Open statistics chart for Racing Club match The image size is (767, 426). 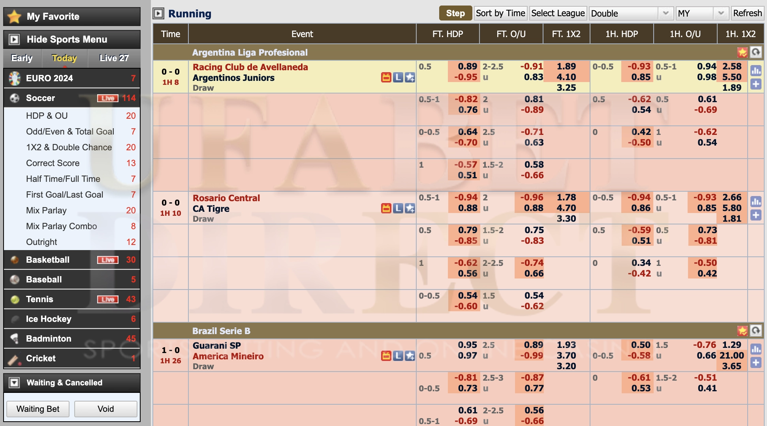pyautogui.click(x=756, y=71)
